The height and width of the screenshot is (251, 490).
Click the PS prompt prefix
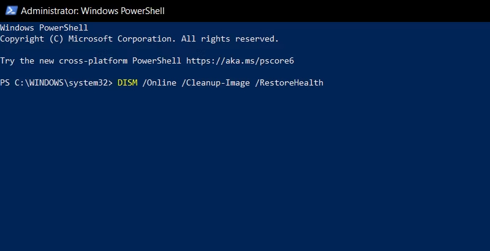click(5, 83)
